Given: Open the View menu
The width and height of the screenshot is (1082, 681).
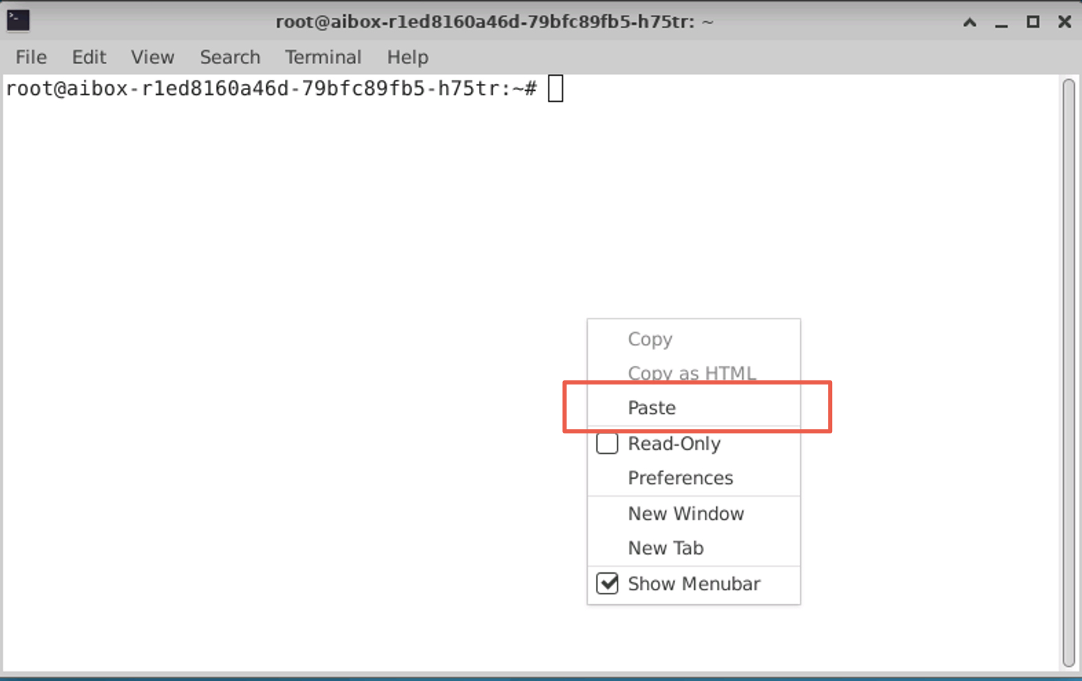Looking at the screenshot, I should [152, 57].
